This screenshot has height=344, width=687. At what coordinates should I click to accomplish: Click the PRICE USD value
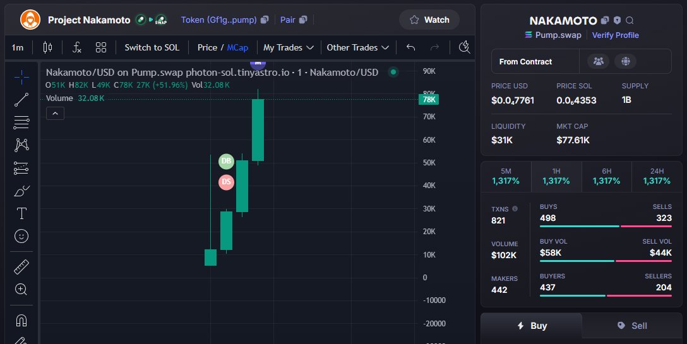click(x=513, y=100)
